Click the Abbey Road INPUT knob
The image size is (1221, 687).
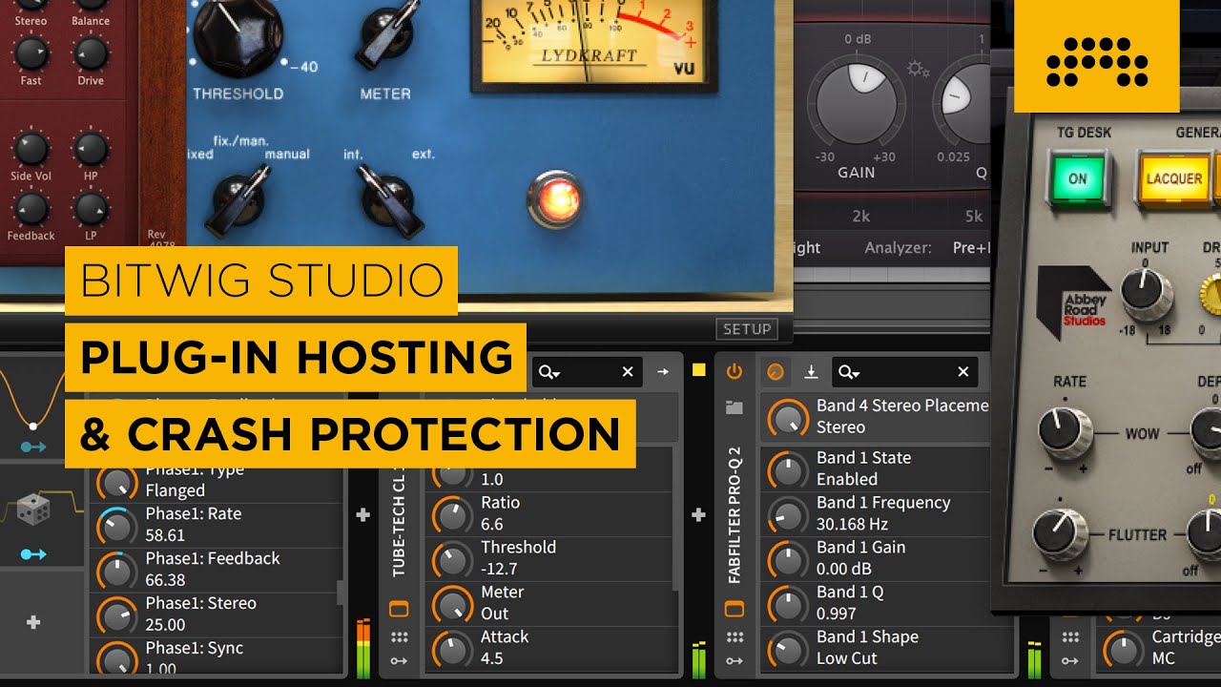click(x=1148, y=294)
